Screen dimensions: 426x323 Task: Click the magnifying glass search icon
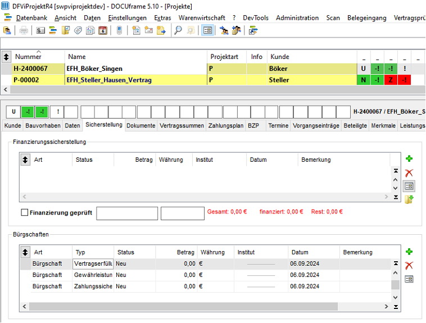[178, 30]
